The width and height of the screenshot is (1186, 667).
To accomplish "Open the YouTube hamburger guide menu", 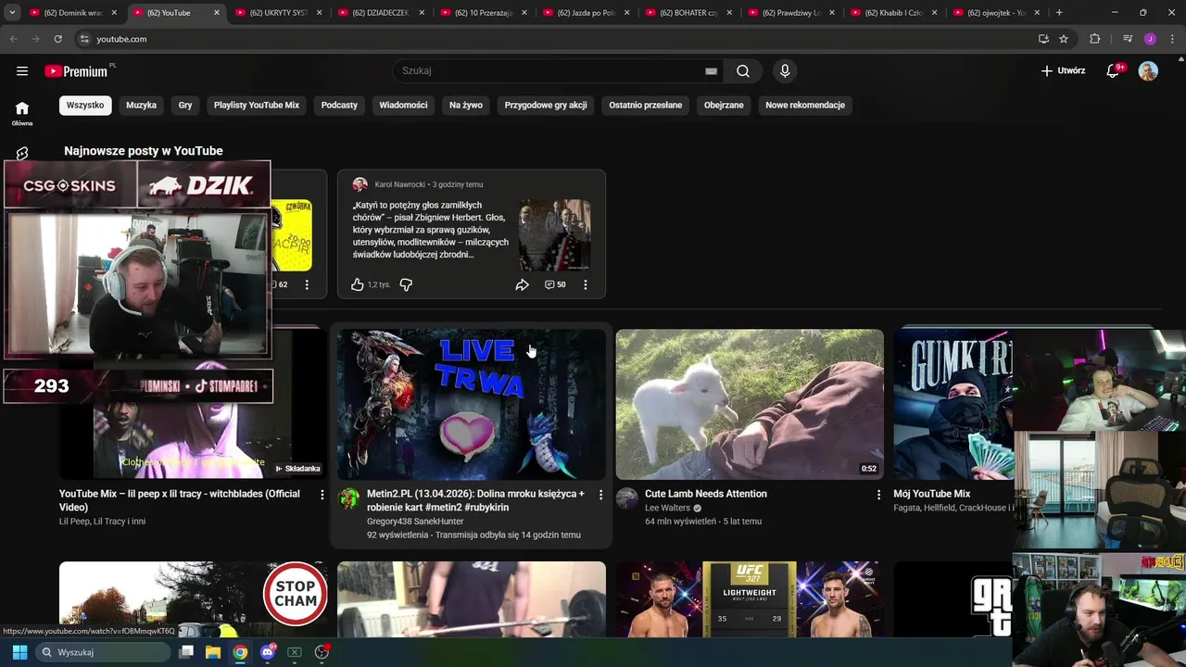I will coord(22,71).
